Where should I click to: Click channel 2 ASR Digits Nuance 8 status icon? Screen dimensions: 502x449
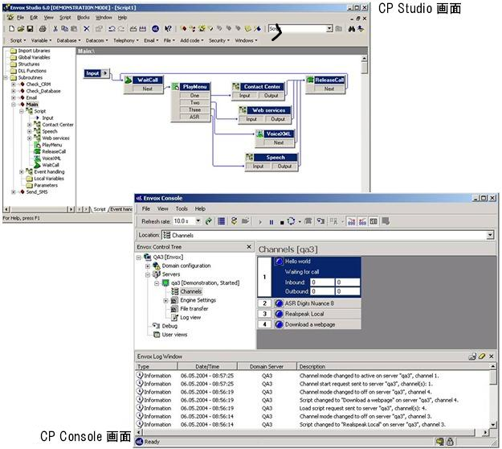pyautogui.click(x=279, y=303)
